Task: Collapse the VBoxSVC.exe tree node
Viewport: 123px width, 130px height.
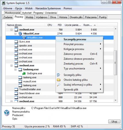Action: [x=16, y=34]
